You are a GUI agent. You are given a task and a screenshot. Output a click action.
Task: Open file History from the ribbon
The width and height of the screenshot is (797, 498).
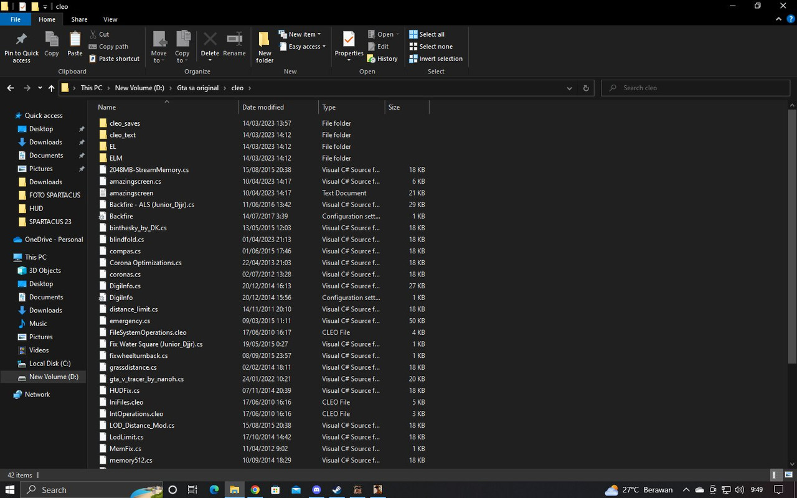382,59
